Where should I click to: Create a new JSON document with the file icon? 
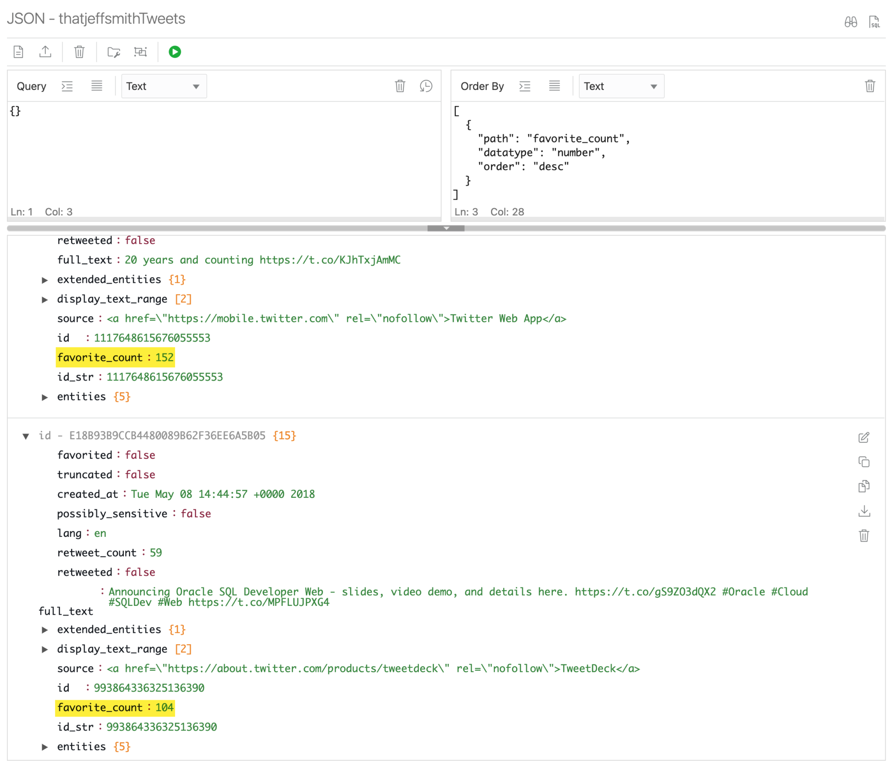(18, 52)
